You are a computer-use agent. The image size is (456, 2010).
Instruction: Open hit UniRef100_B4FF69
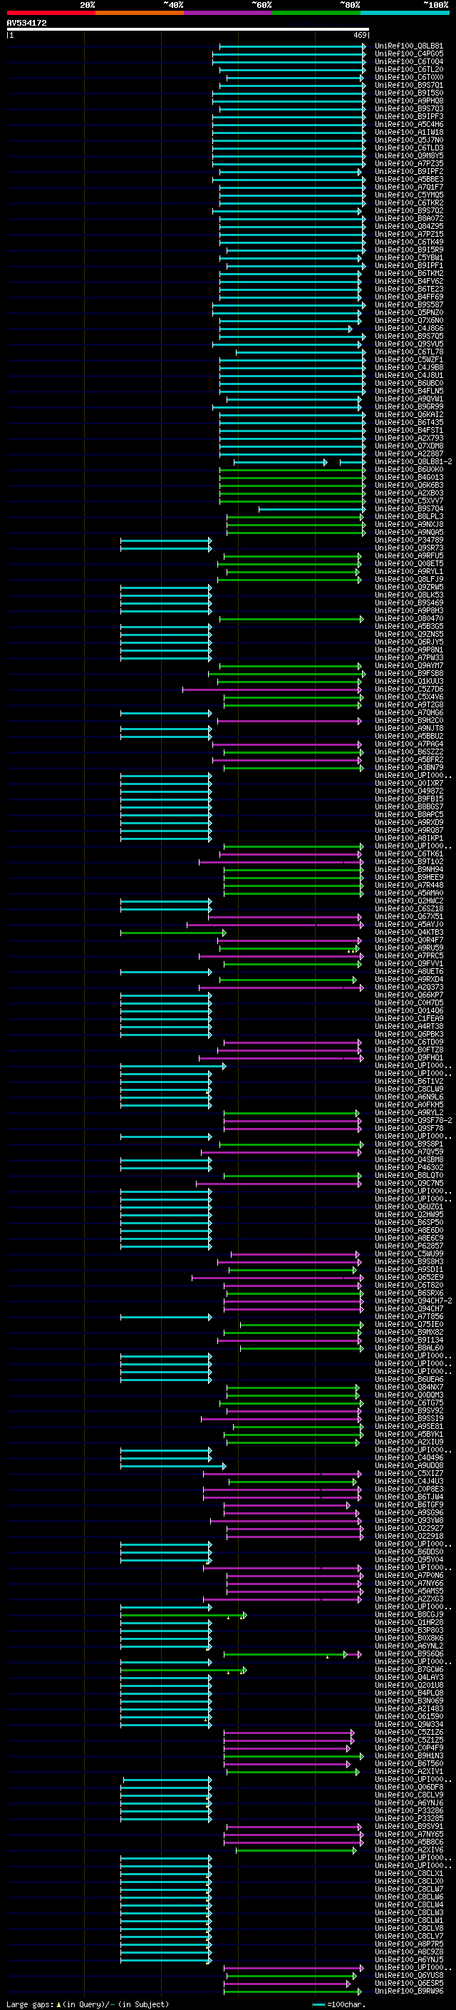pyautogui.click(x=409, y=297)
